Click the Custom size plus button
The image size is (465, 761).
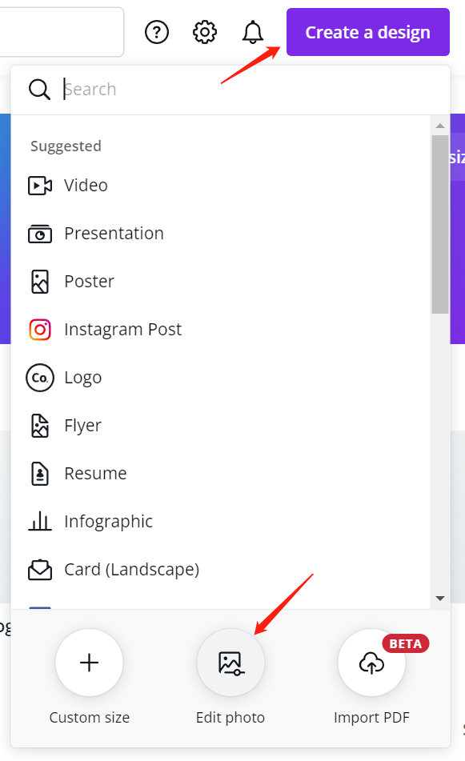pyautogui.click(x=90, y=663)
